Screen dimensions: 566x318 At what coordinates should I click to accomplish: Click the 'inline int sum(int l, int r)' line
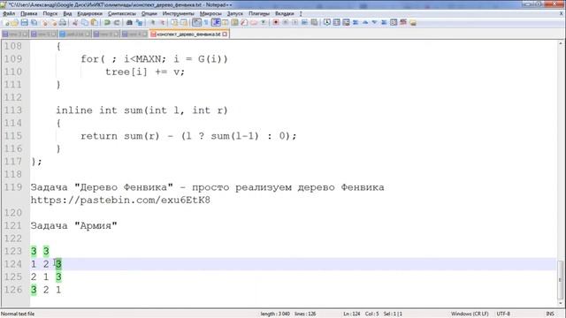141,110
